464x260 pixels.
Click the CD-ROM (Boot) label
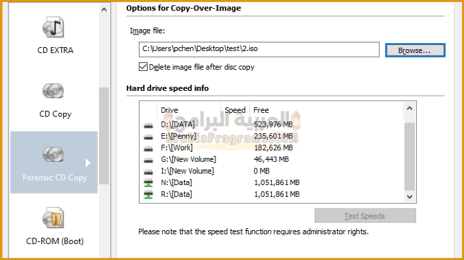point(55,241)
